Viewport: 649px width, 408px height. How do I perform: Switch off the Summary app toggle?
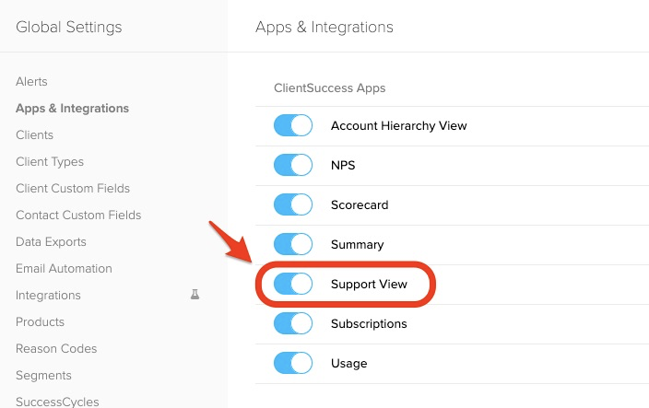point(293,244)
